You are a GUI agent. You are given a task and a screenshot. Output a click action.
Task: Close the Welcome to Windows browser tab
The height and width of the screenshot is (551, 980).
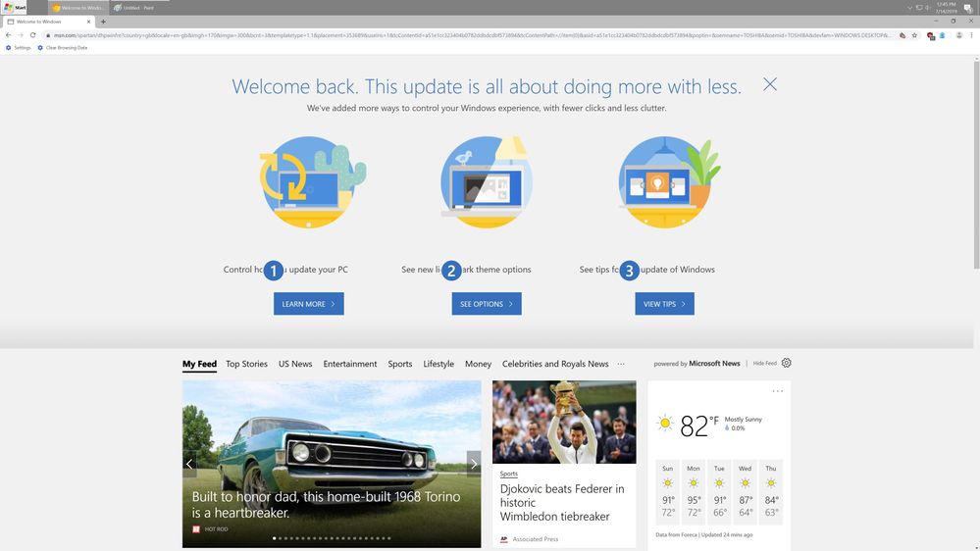click(x=88, y=22)
